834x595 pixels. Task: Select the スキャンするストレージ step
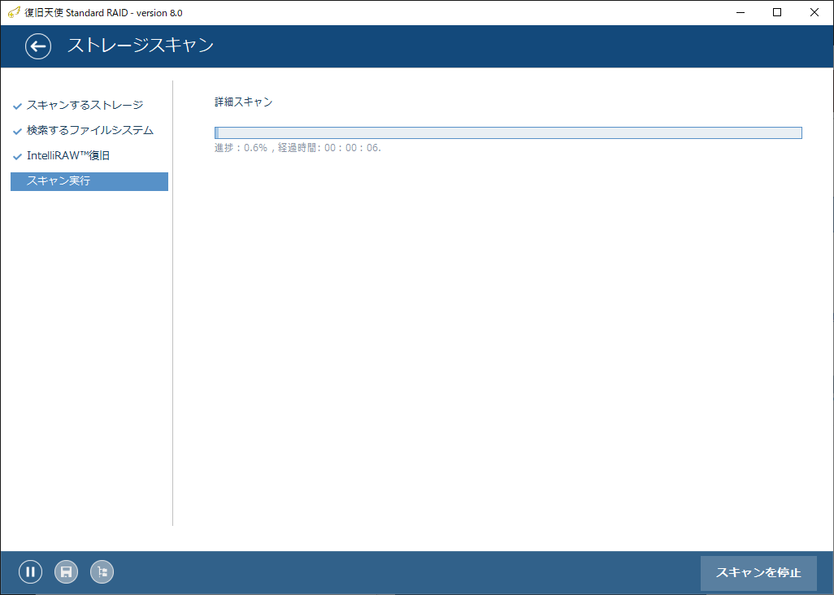click(85, 106)
